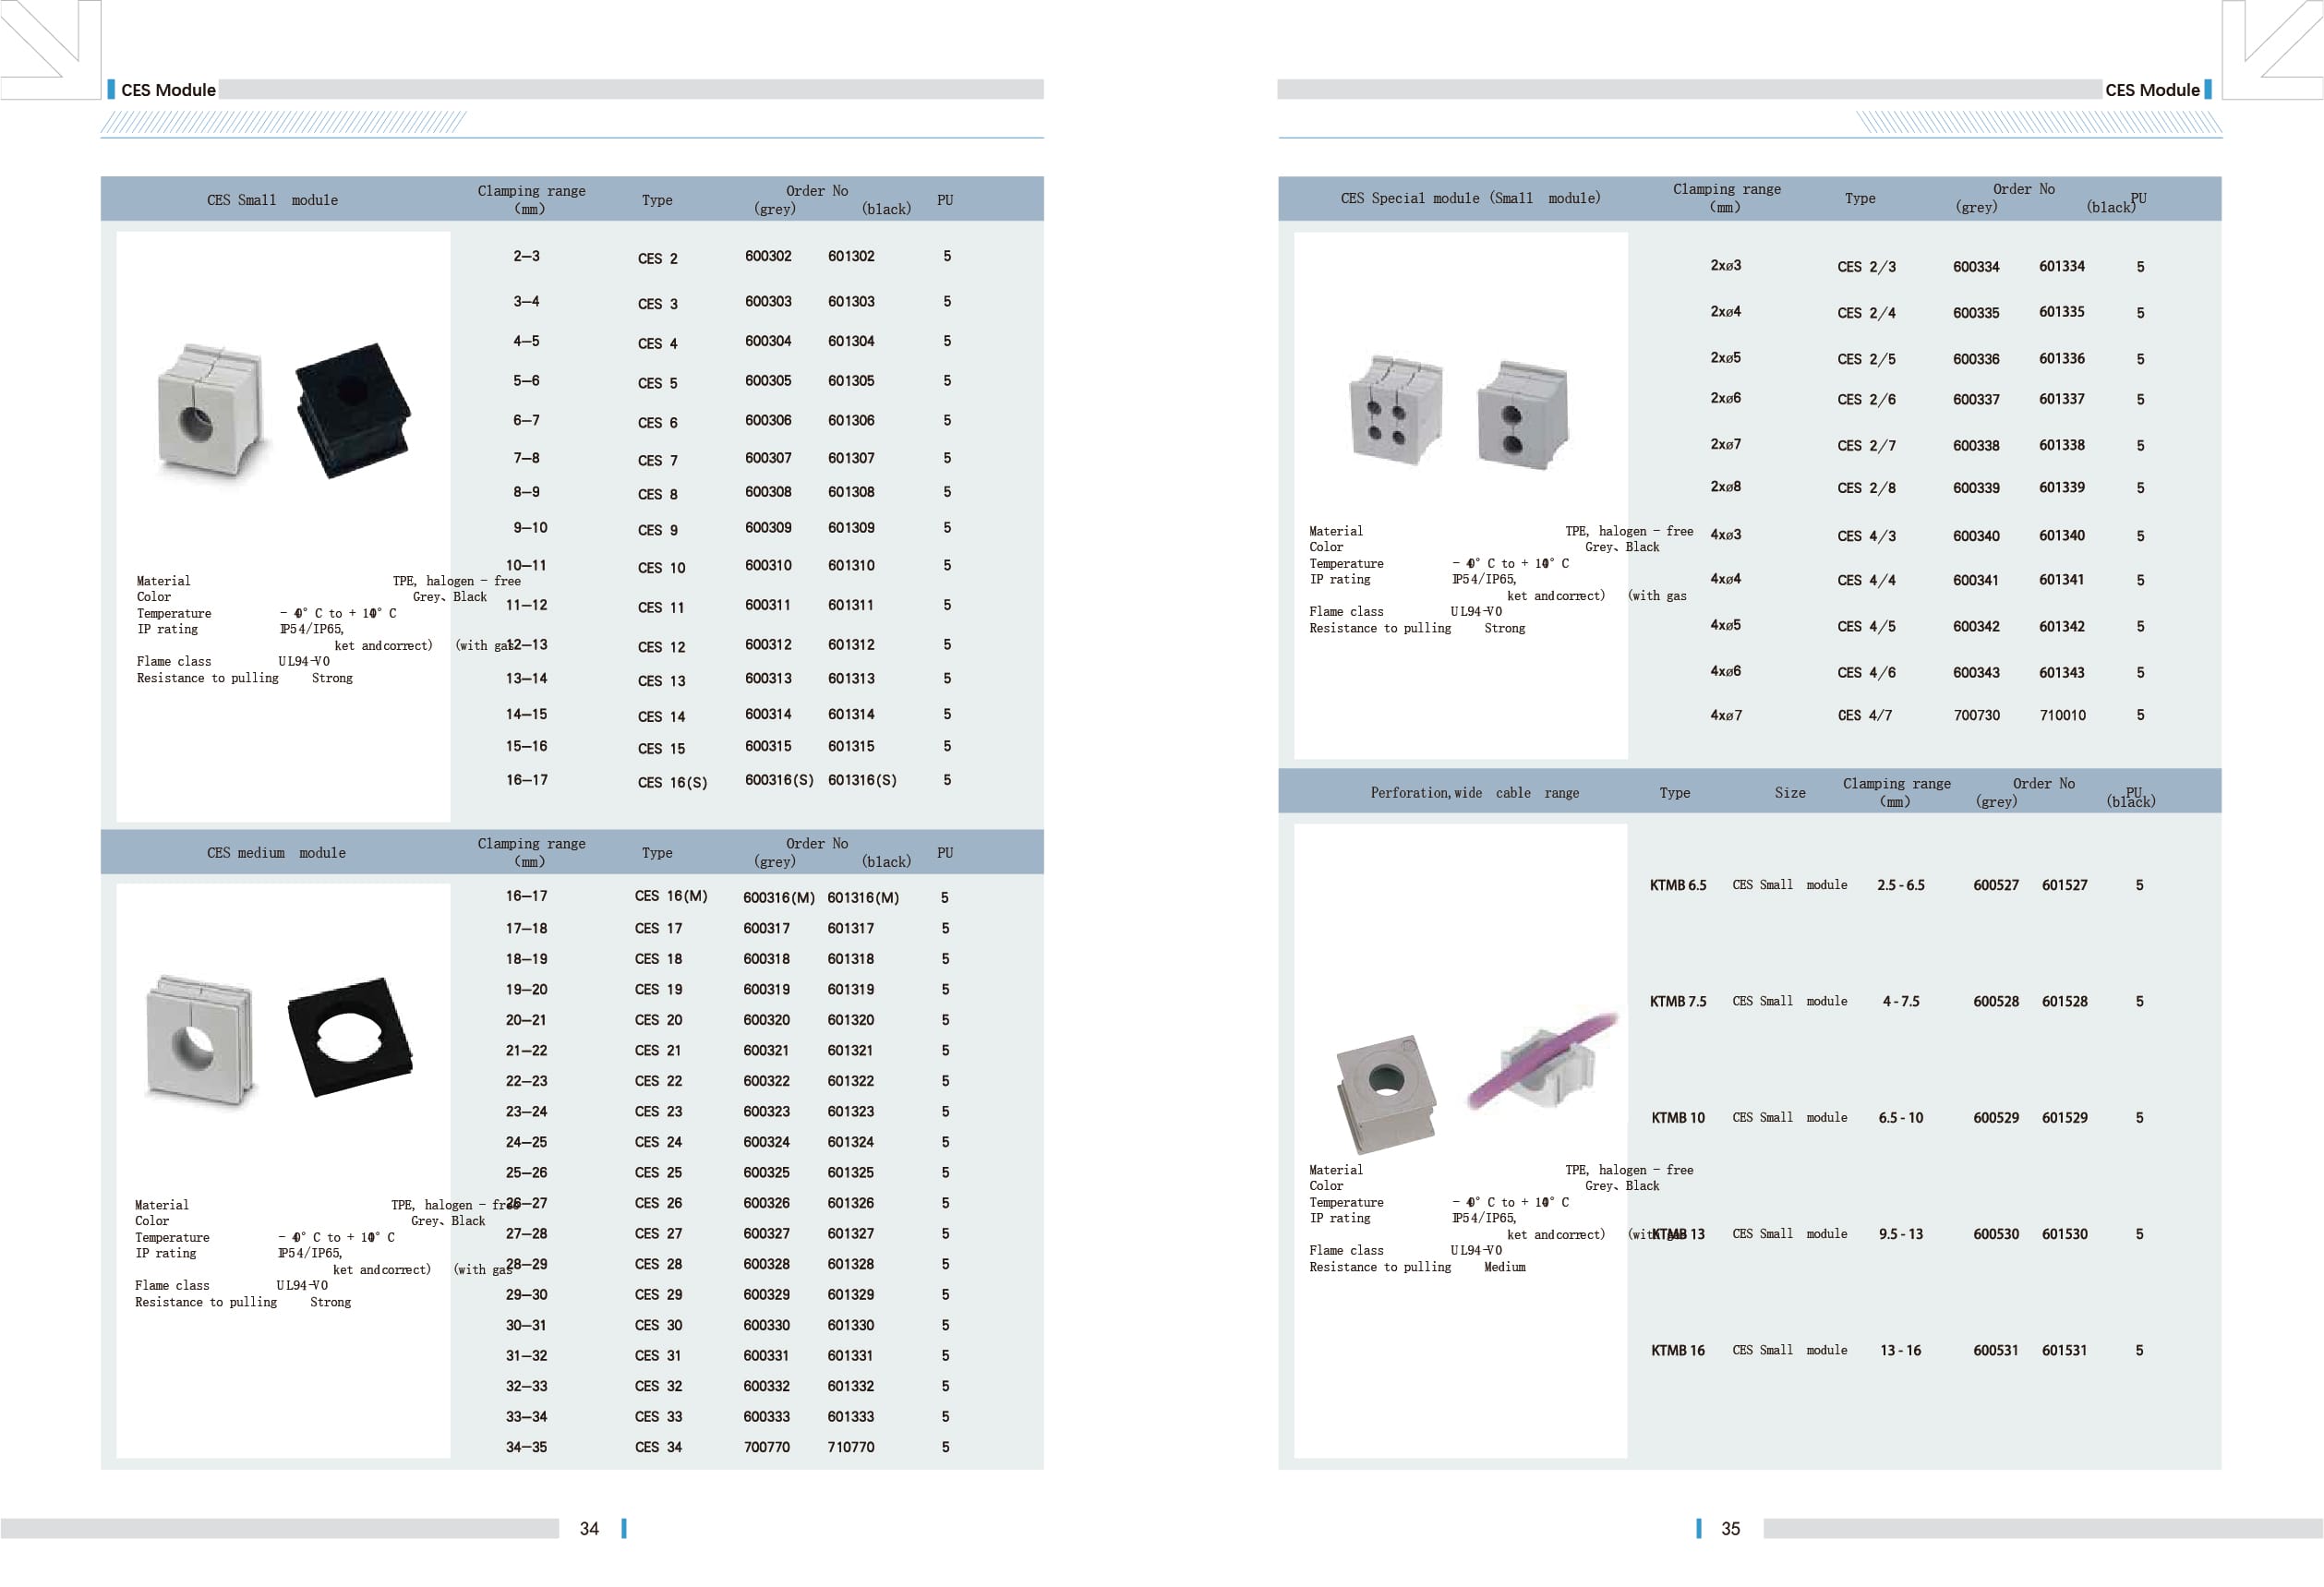Viewport: 2324px width, 1587px height.
Task: Click page number 35
Action: pos(1730,1528)
